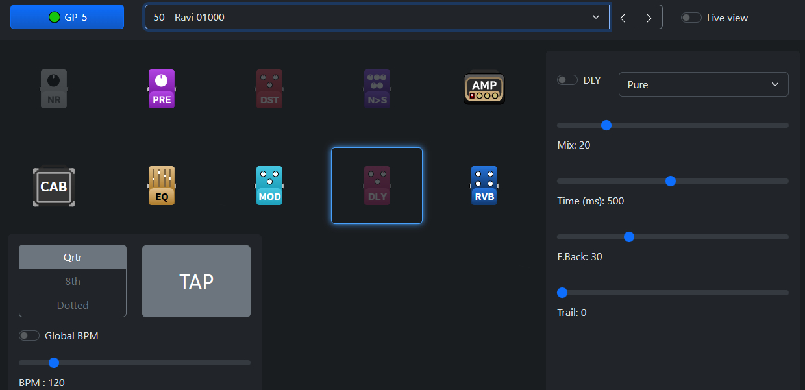The height and width of the screenshot is (390, 805).
Task: Choose the Dotted note division option
Action: click(73, 305)
